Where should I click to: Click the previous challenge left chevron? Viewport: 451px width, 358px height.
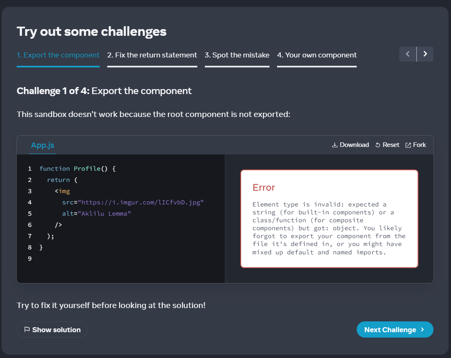[x=408, y=54]
